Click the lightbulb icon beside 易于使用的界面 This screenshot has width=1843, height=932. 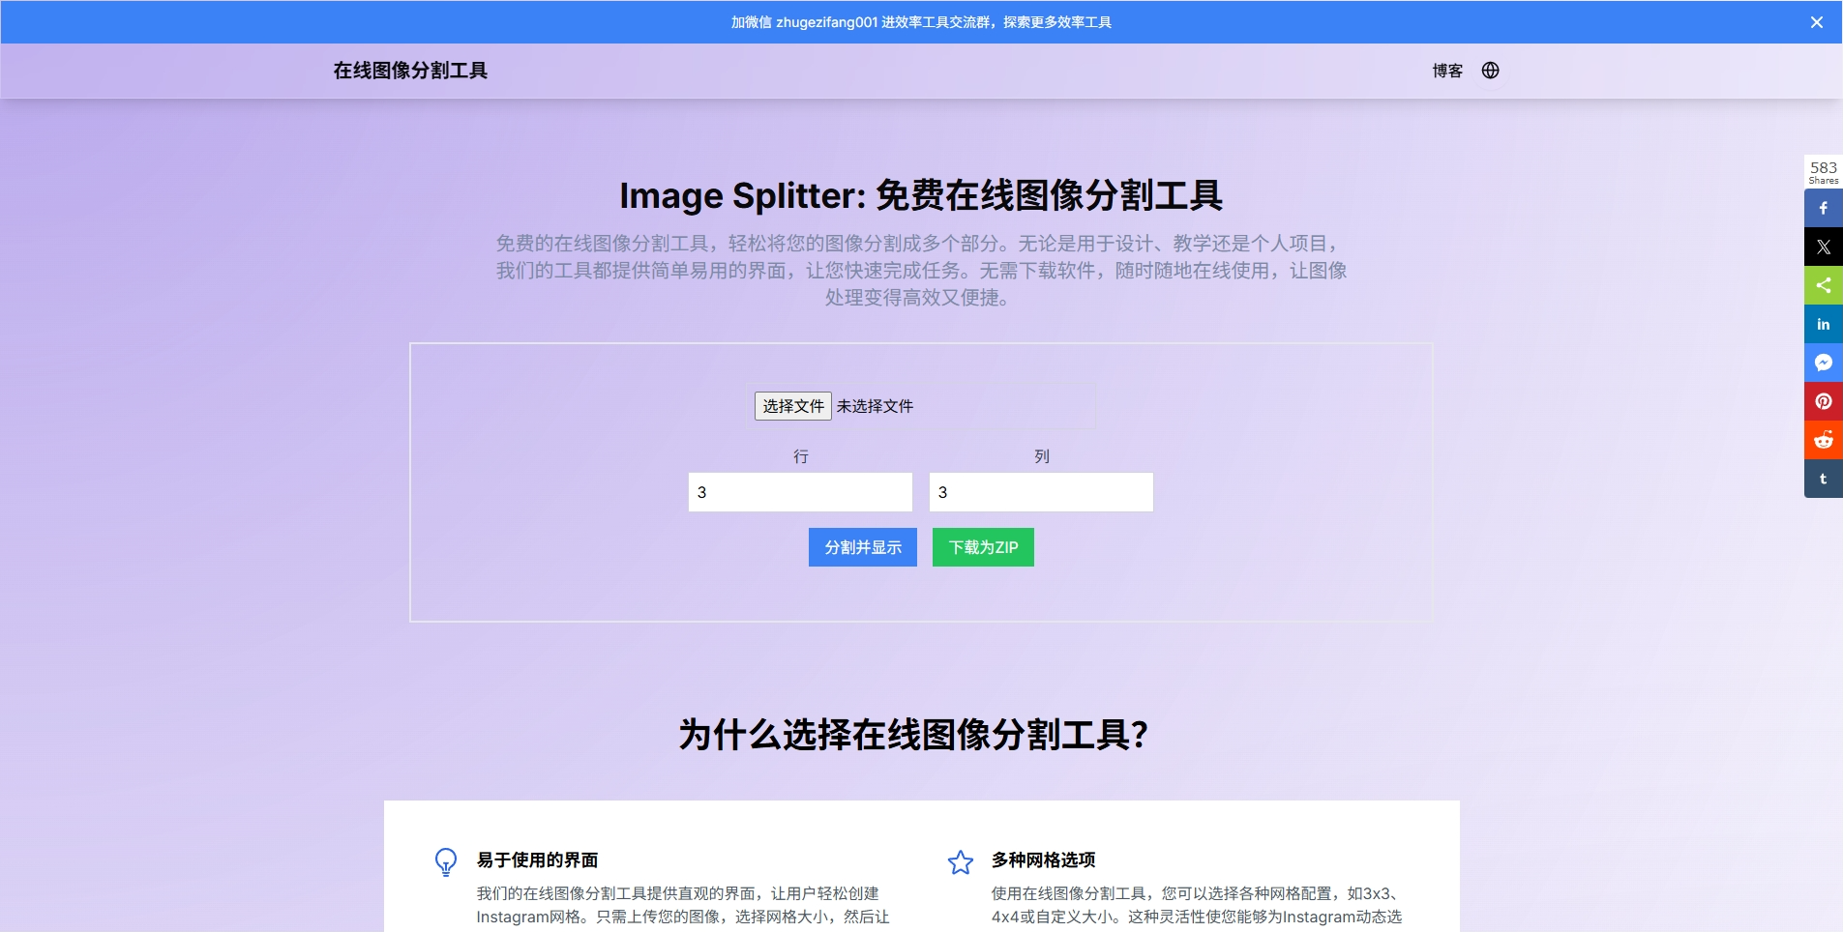tap(446, 860)
